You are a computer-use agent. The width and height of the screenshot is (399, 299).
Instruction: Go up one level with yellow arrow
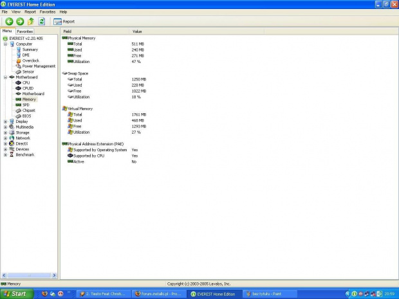point(30,21)
